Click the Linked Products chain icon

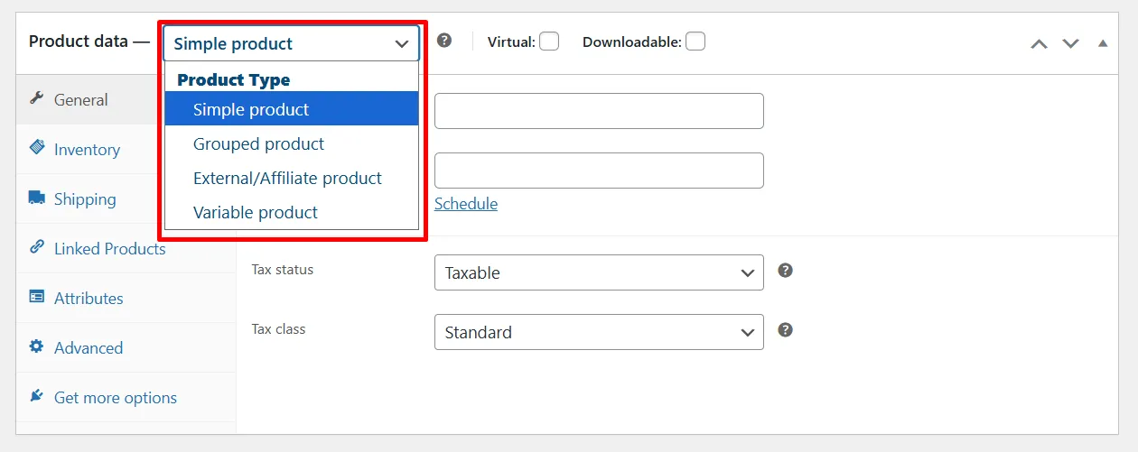tap(37, 247)
